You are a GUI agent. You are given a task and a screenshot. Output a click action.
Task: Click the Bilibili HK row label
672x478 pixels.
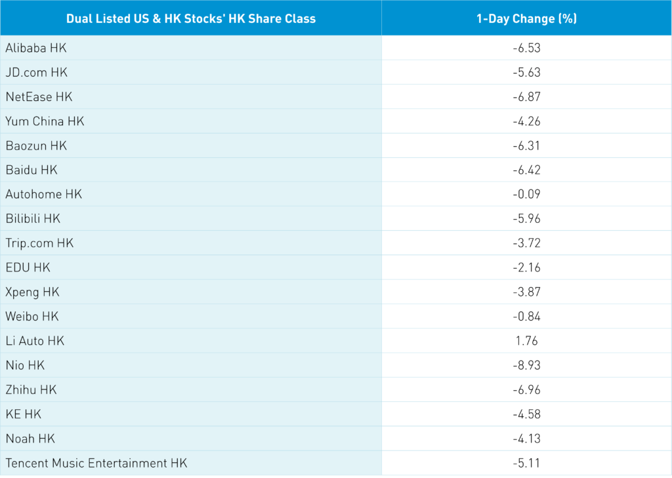[33, 218]
